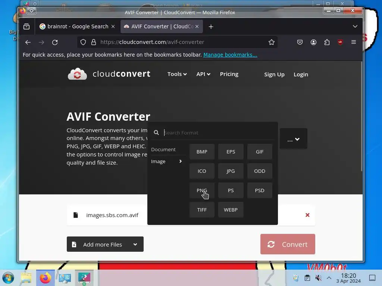Expand the Image category chevron
This screenshot has height=286, width=382.
tap(181, 161)
